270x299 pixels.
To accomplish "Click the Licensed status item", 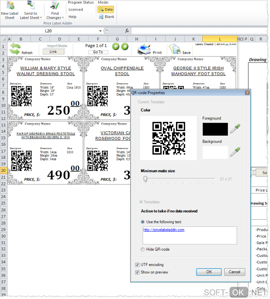I will pos(76,10).
